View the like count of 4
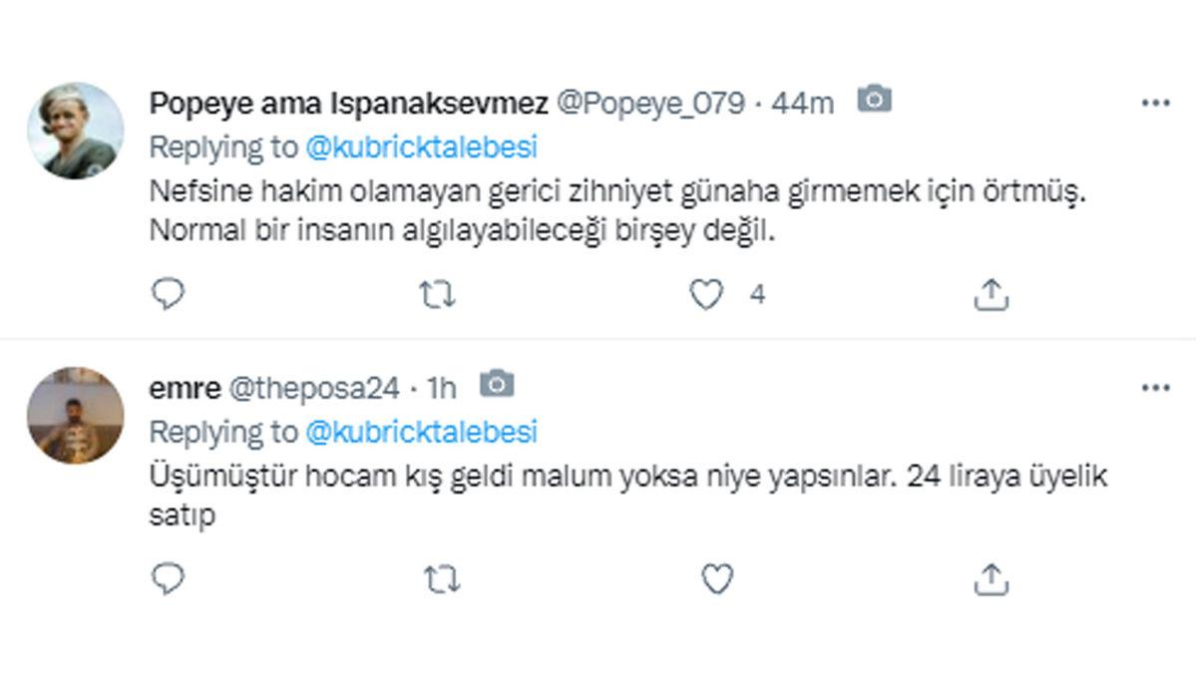 tap(756, 293)
